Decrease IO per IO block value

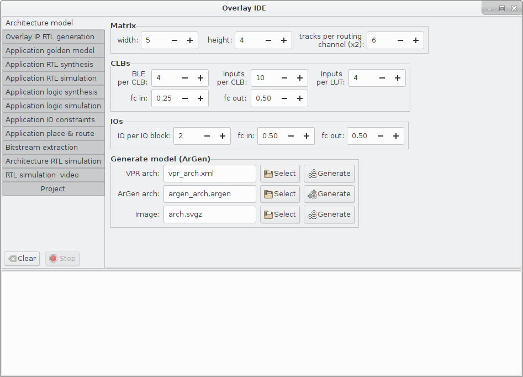pos(207,136)
